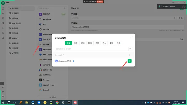The image size is (187, 105).
Task: Open MCP 服务器 settings
Action: pyautogui.click(x=22, y=23)
